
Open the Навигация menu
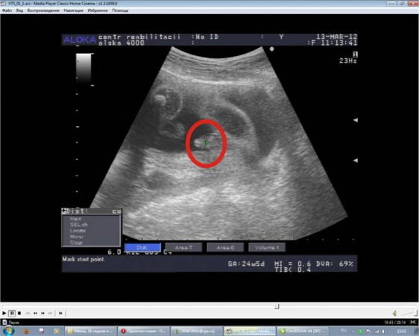coord(74,10)
